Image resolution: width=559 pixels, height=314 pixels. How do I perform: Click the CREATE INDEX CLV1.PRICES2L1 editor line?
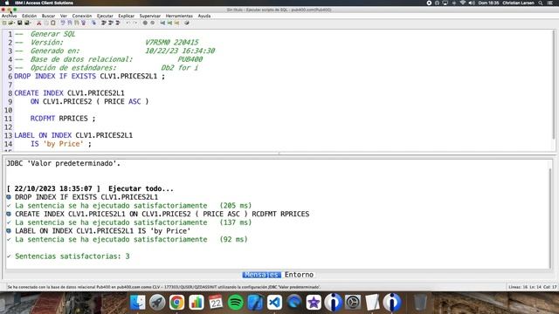coord(69,93)
